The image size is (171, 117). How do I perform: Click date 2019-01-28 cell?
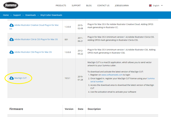click(80, 78)
